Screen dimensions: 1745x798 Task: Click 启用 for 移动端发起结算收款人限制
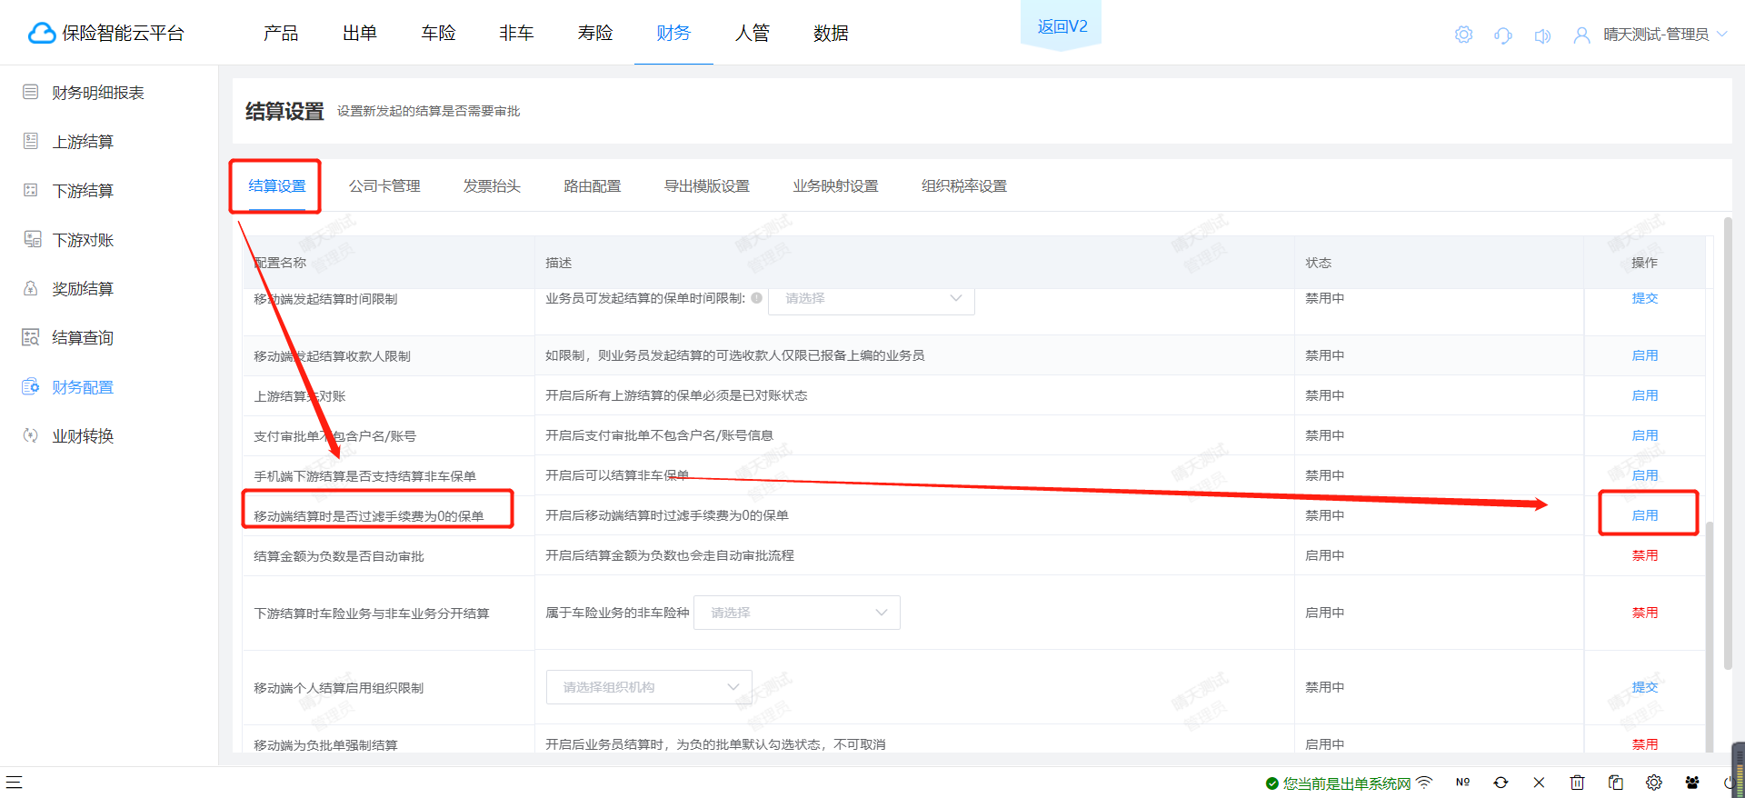coord(1645,355)
